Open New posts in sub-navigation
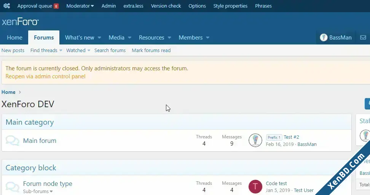This screenshot has height=195, width=370. (13, 51)
